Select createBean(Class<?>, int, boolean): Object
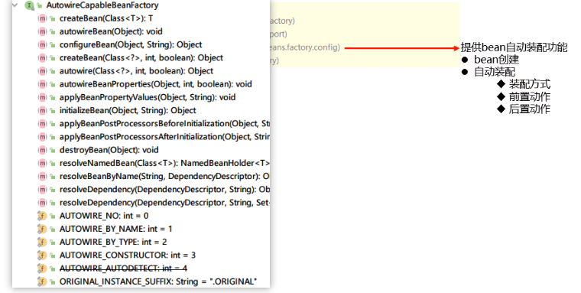The width and height of the screenshot is (581, 293). point(141,58)
